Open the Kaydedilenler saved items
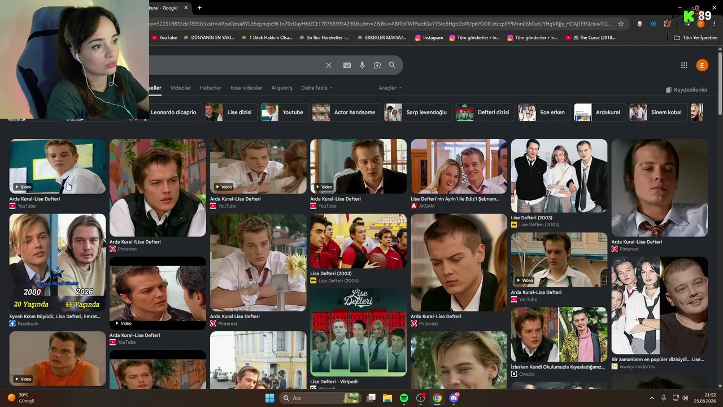The width and height of the screenshot is (723, 407). click(686, 90)
